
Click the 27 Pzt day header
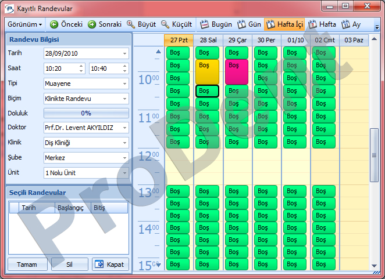tap(179, 40)
